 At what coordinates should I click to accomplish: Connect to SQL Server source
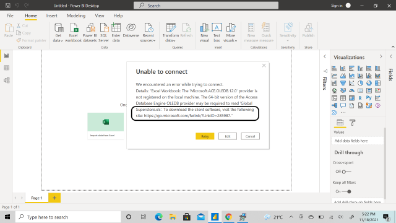pos(103,33)
